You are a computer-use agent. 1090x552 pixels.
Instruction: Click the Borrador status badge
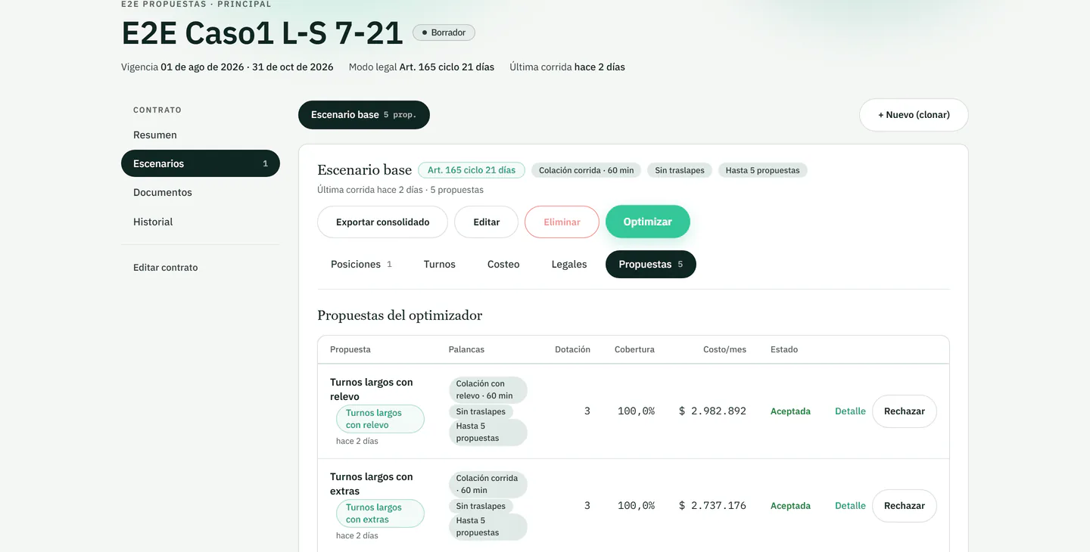click(x=444, y=33)
